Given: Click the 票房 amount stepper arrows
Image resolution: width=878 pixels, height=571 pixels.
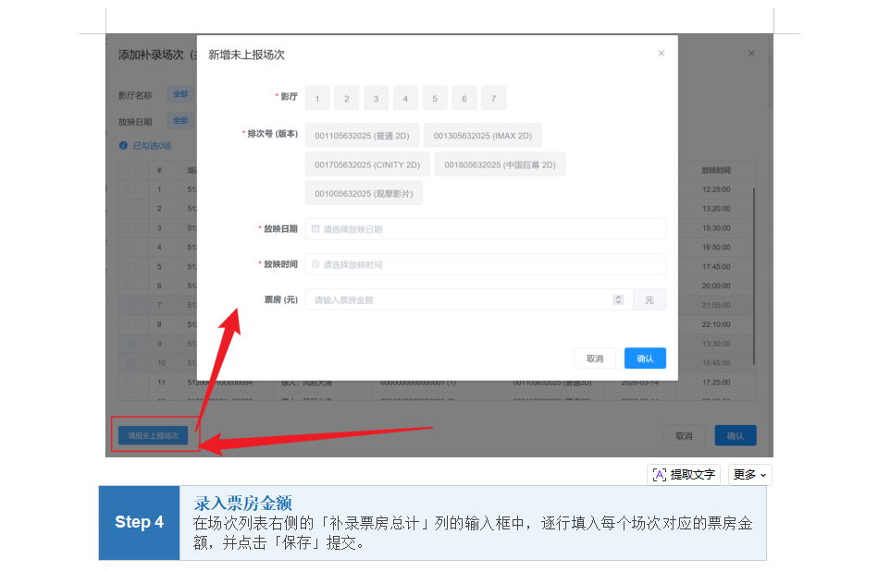Looking at the screenshot, I should tap(618, 300).
